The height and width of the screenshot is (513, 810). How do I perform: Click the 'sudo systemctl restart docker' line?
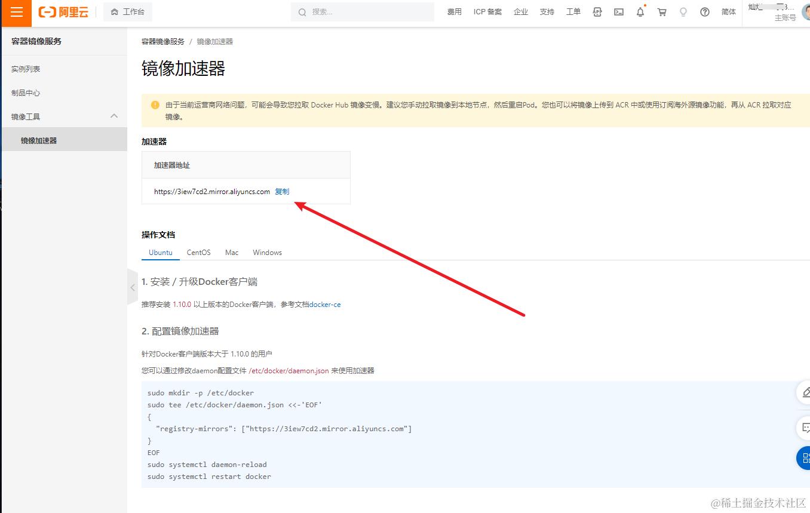point(209,477)
